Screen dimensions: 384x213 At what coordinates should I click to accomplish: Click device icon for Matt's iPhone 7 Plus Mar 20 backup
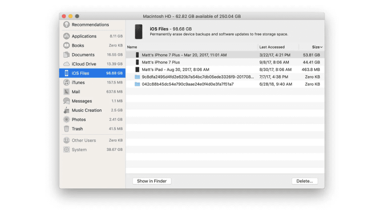[137, 55]
